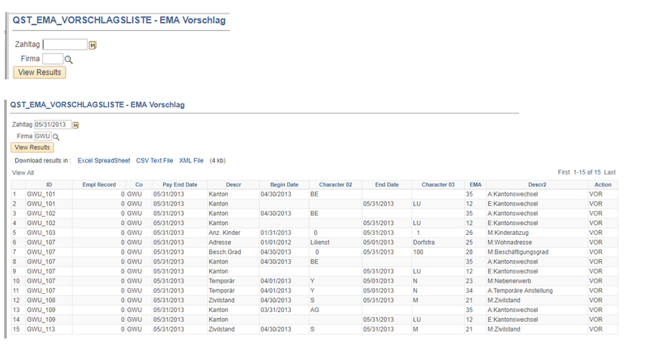
Task: Open lookup magnifier next to GWU Firma
Action: click(x=56, y=137)
